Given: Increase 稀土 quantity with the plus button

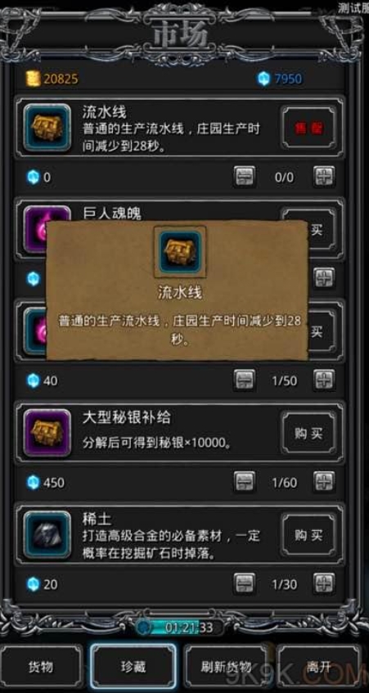Looking at the screenshot, I should click(x=324, y=584).
